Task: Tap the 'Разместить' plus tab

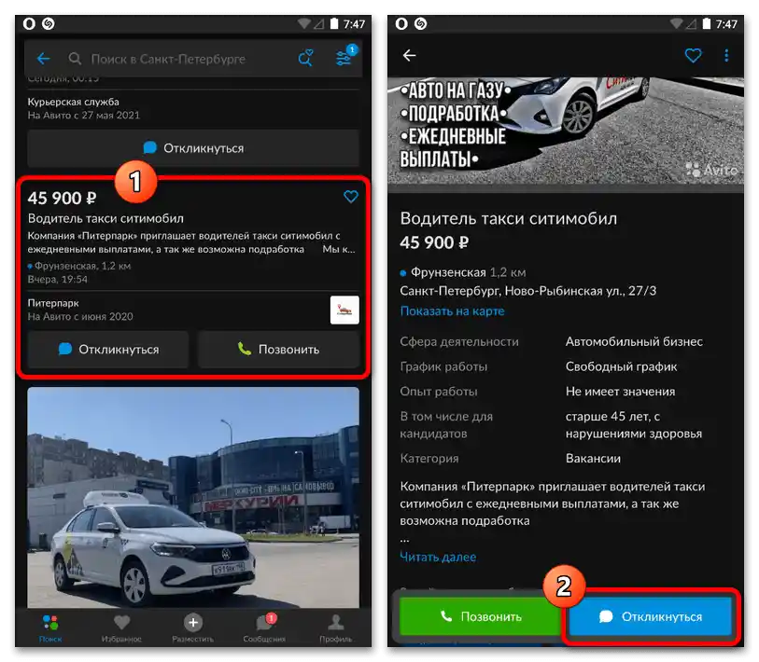Action: point(192,628)
